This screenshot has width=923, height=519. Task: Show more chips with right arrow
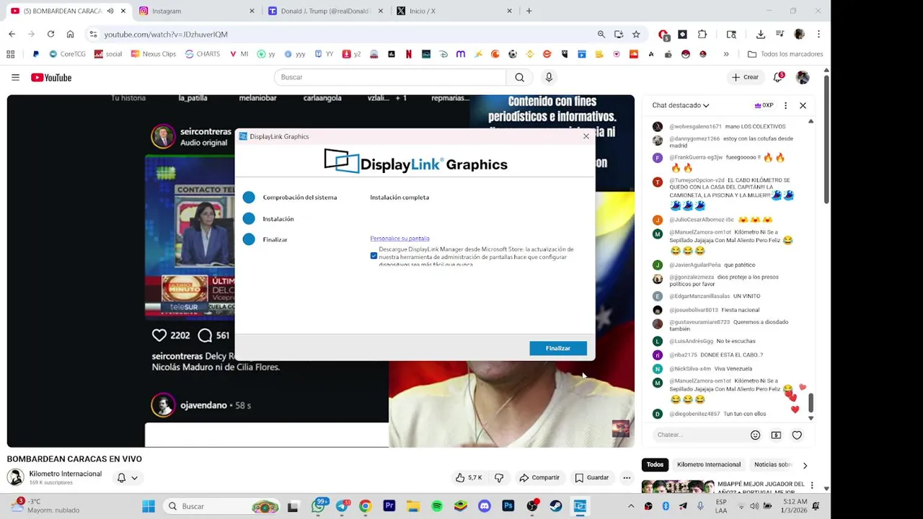click(805, 466)
